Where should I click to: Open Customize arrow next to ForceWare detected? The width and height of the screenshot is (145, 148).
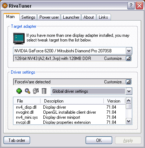(x=128, y=82)
